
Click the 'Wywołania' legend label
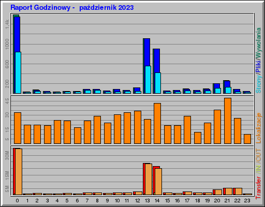[258, 43]
